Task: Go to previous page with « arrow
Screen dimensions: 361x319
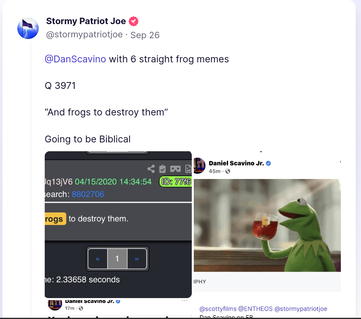Action: coord(98,259)
